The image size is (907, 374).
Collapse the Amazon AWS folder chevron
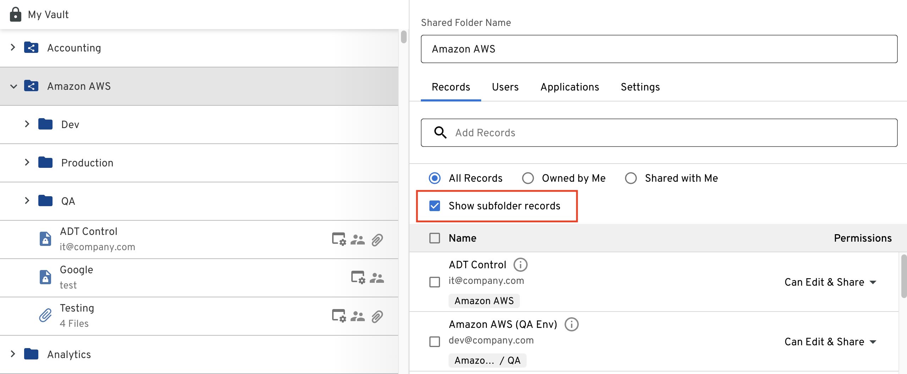[x=13, y=86]
